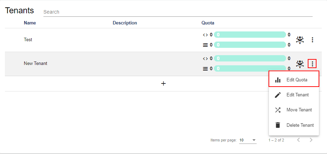
Task: Select the Test tenant row name
Action: (28, 40)
